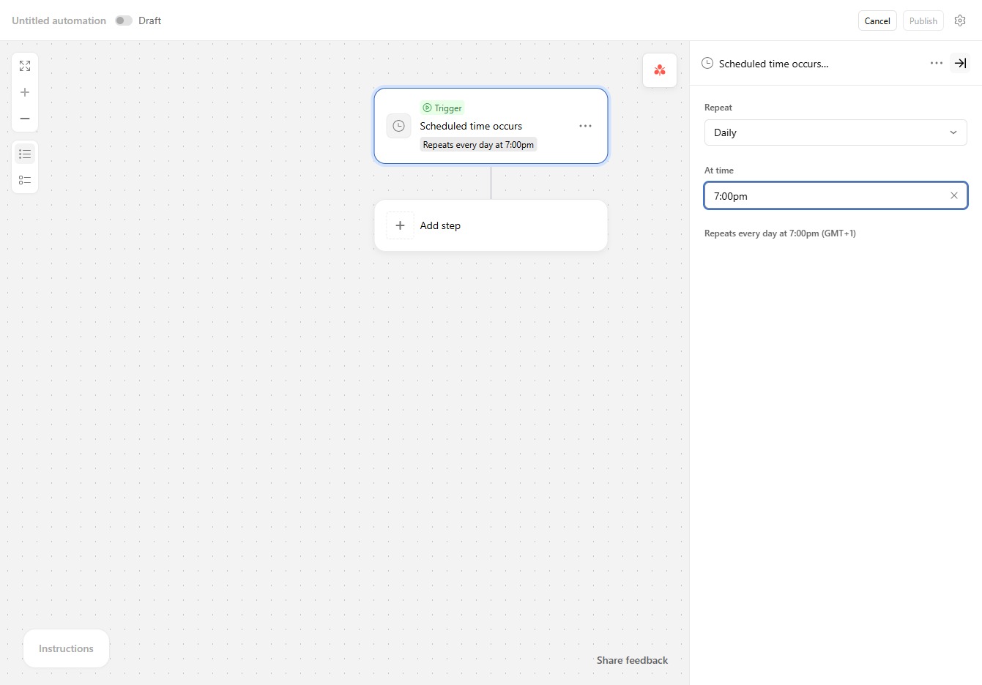Click the Share feedback link
This screenshot has height=685, width=982.
pos(632,660)
